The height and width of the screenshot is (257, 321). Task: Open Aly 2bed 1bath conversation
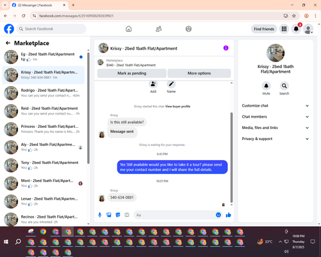tap(43, 147)
